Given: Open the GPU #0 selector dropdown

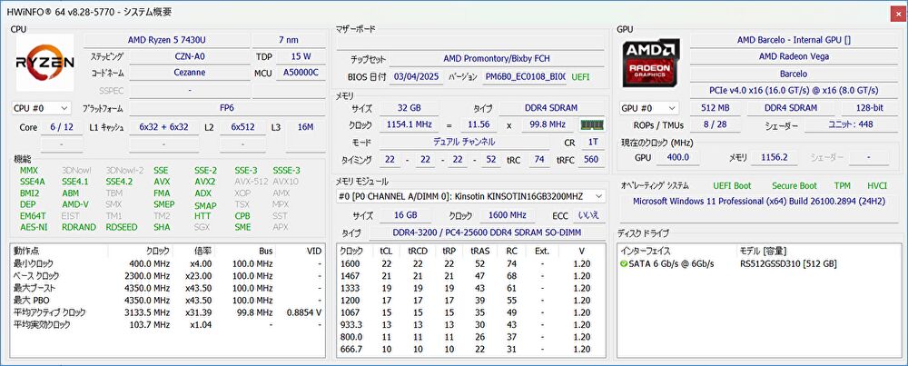Looking at the screenshot, I should pos(649,108).
